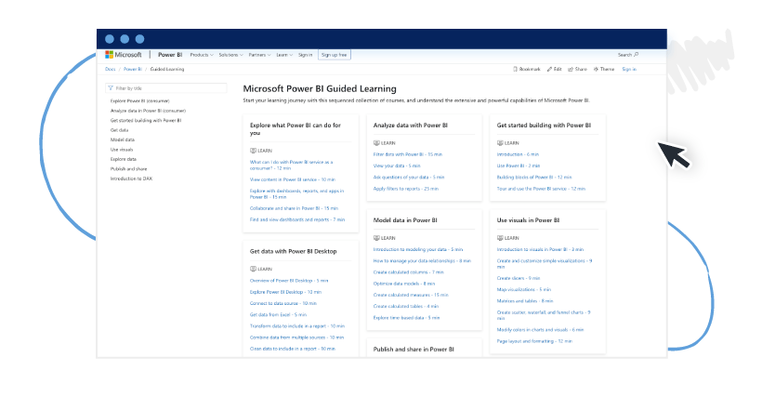Open 'Introduction - 6 min' link
The width and height of the screenshot is (762, 397).
(518, 154)
